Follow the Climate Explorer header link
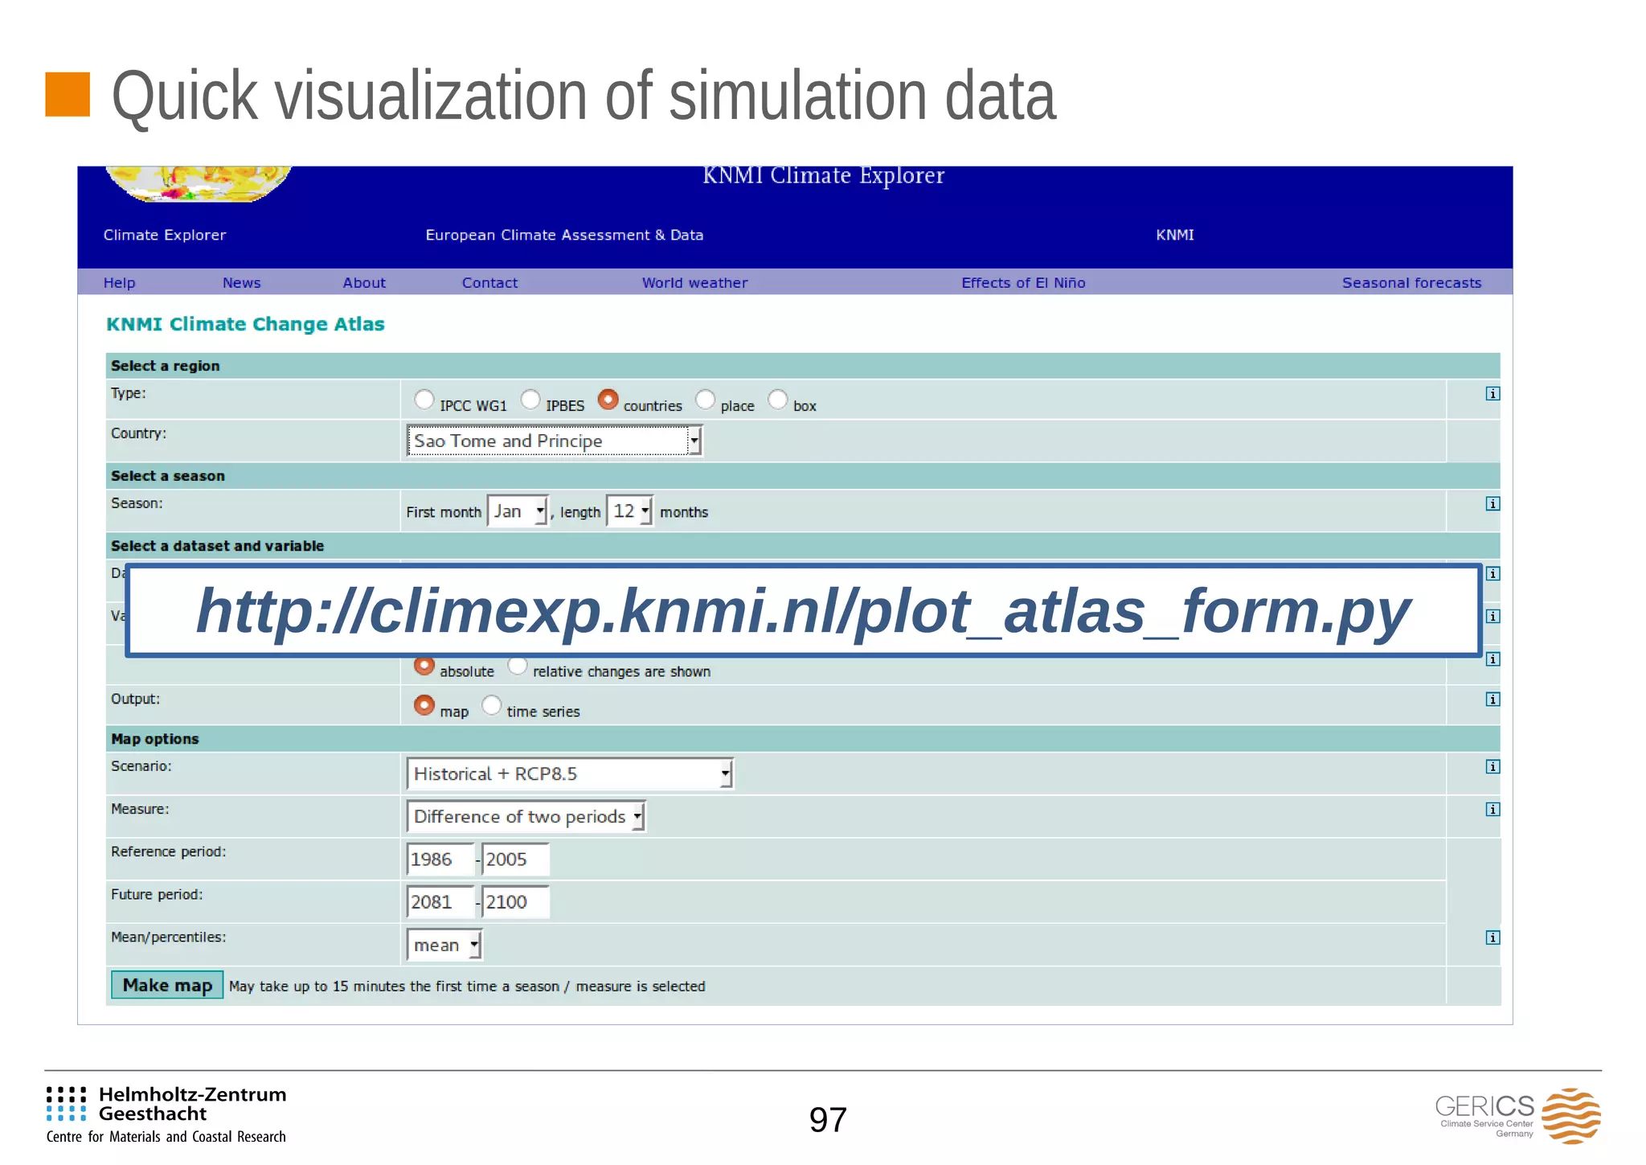The width and height of the screenshot is (1646, 1165). point(165,235)
